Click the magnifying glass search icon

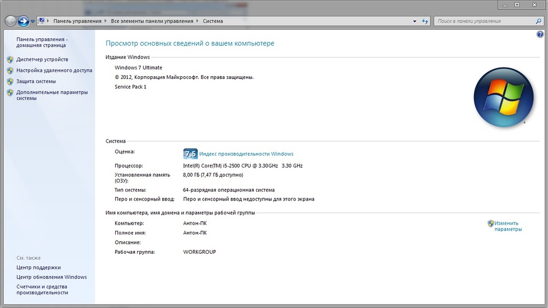(x=538, y=21)
